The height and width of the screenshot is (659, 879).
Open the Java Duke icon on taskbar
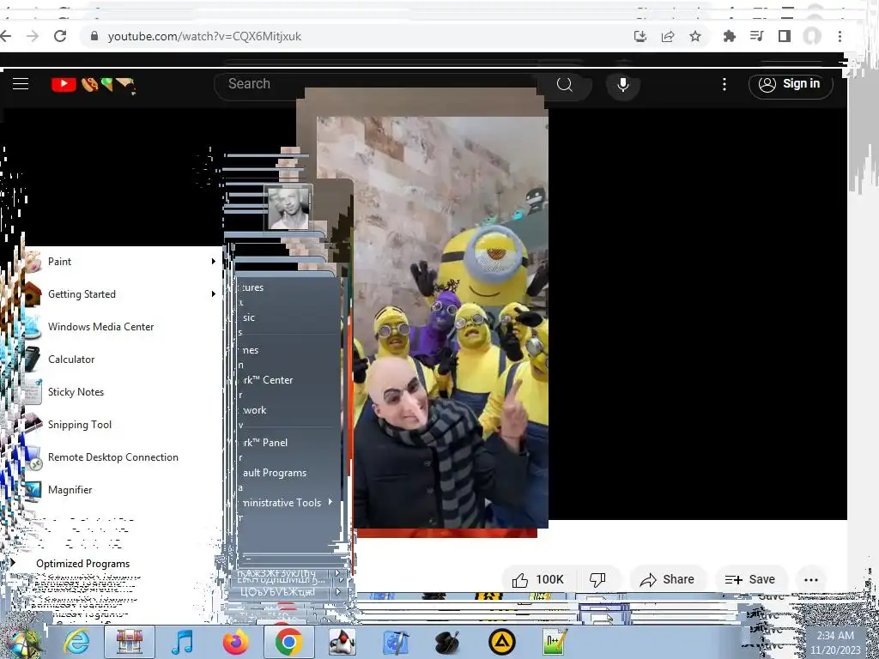tap(342, 642)
